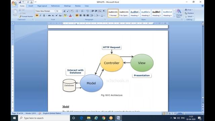This screenshot has width=215, height=121.
Task: Open Word help question icon
Action: tap(203, 6)
